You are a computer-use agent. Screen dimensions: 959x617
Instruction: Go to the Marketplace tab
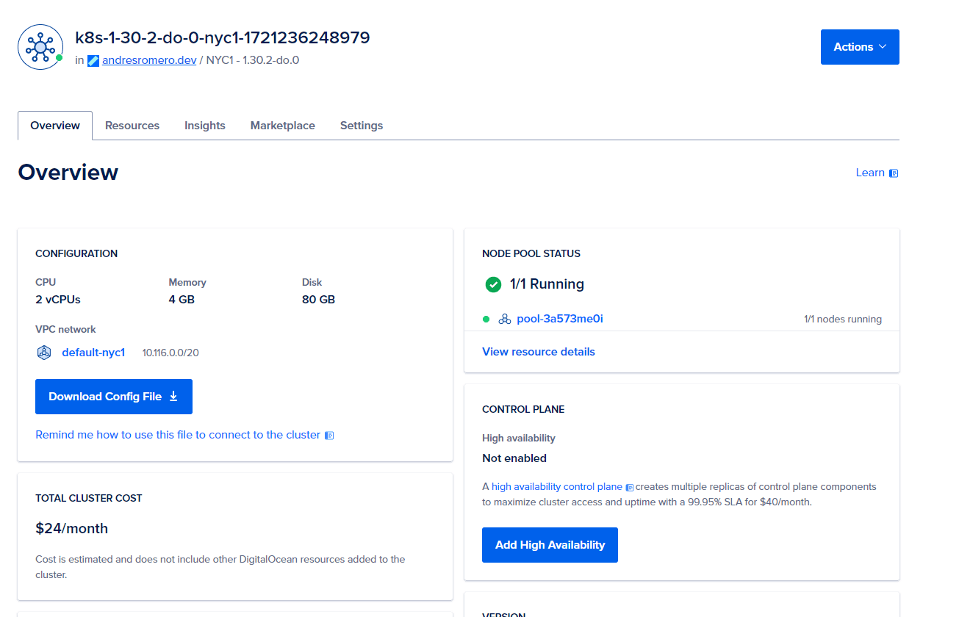[x=283, y=126]
